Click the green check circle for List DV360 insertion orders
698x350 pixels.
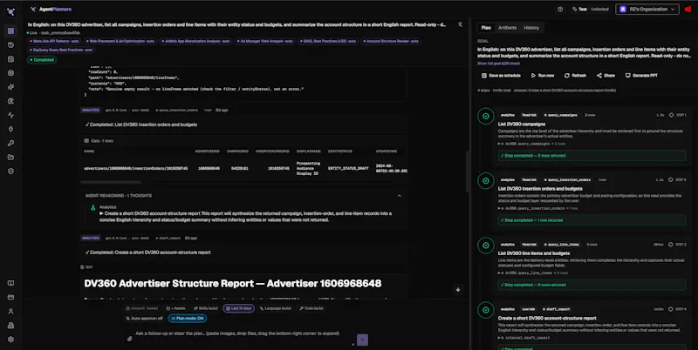click(486, 181)
